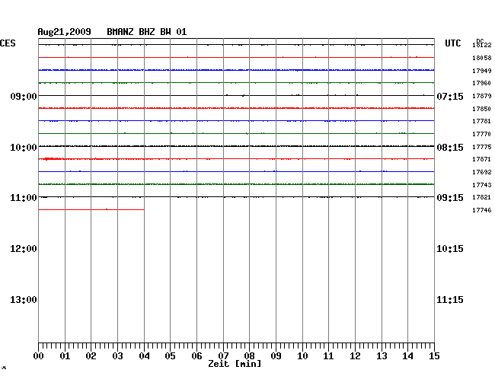The width and height of the screenshot is (495, 376).
Task: Click the 12 minute axis label
Action: [355, 356]
